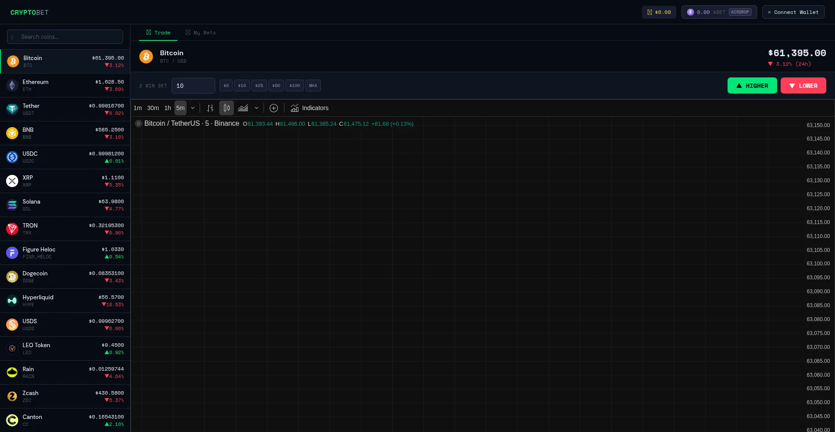Click the CRYPTOBET logo
The width and height of the screenshot is (835, 432).
pyautogui.click(x=30, y=13)
